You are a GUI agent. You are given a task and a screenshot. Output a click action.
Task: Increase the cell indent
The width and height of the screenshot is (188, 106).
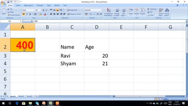pyautogui.click(x=64, y=14)
